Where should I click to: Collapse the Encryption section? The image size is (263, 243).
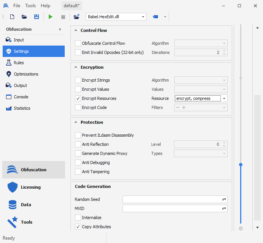tap(76, 67)
